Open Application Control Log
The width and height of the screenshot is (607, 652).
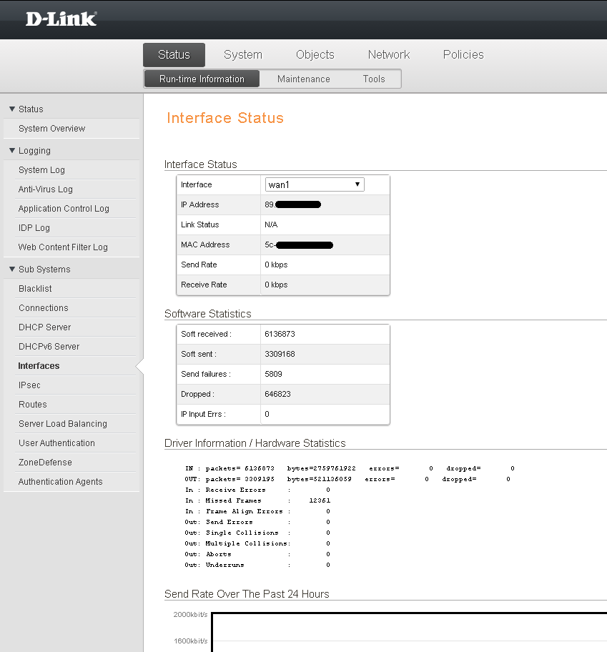64,209
